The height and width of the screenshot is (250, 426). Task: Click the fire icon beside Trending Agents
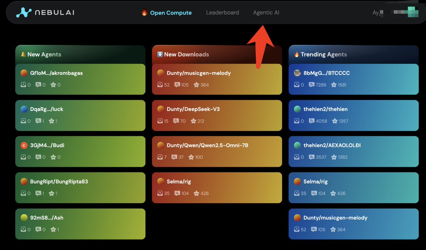coord(297,54)
